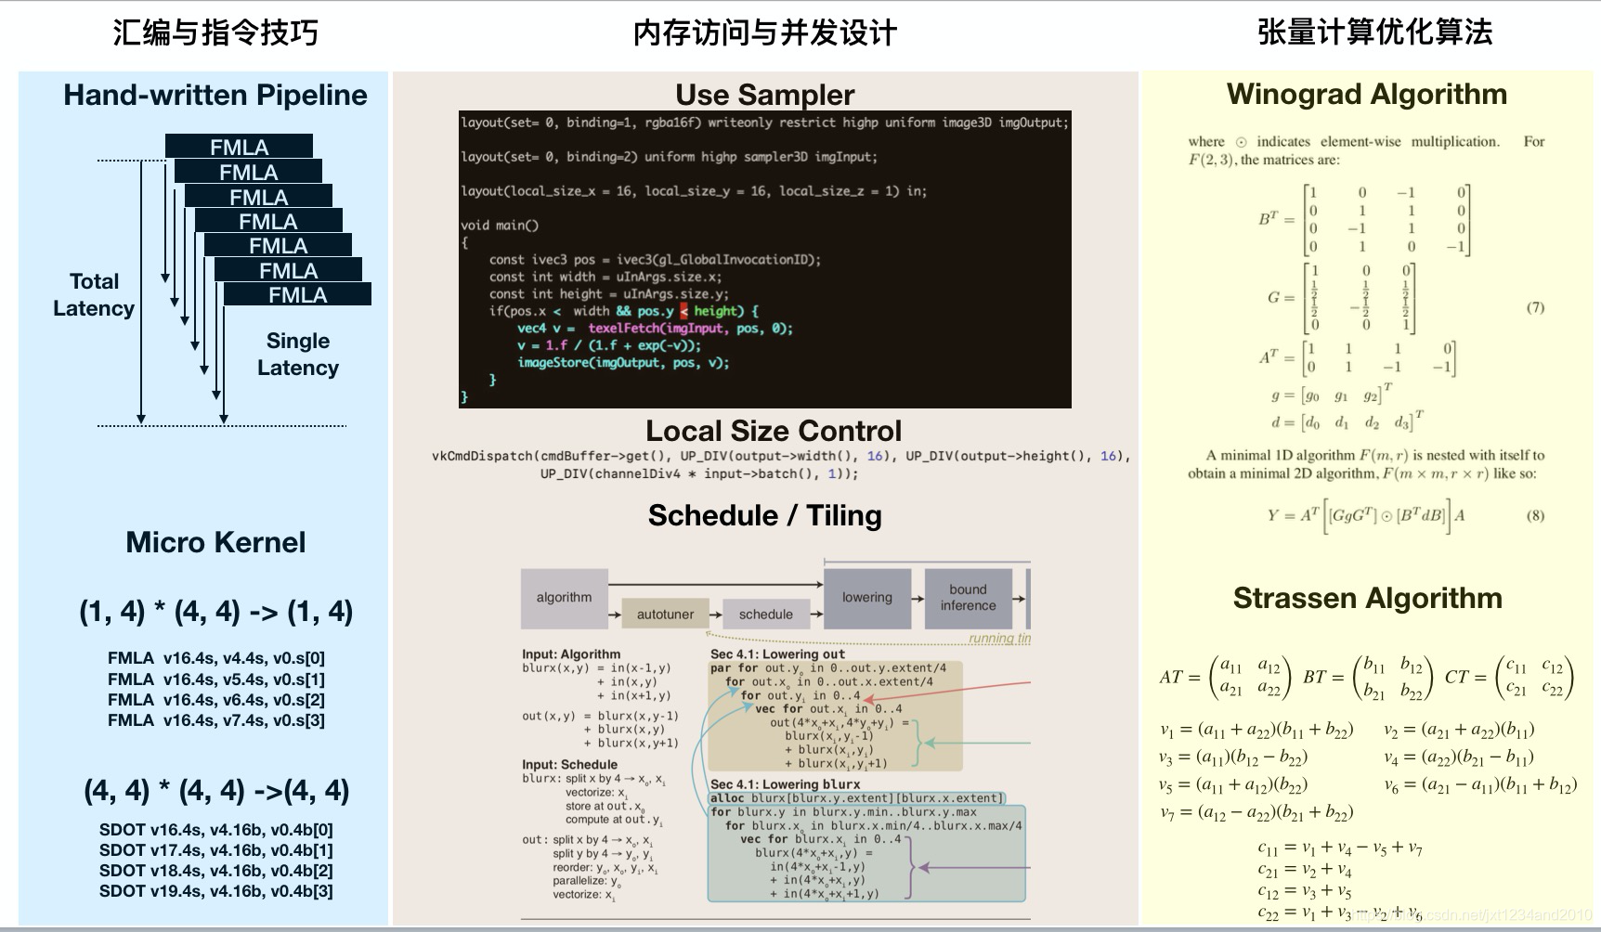The height and width of the screenshot is (932, 1601).
Task: Click the 'Y = A^T[[GgG^T]⊙[B^TdB]]A' equation
Action: pyautogui.click(x=1366, y=515)
